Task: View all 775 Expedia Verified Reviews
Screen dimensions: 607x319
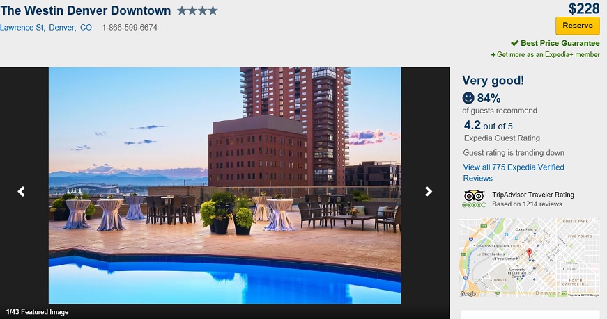Action: point(514,172)
